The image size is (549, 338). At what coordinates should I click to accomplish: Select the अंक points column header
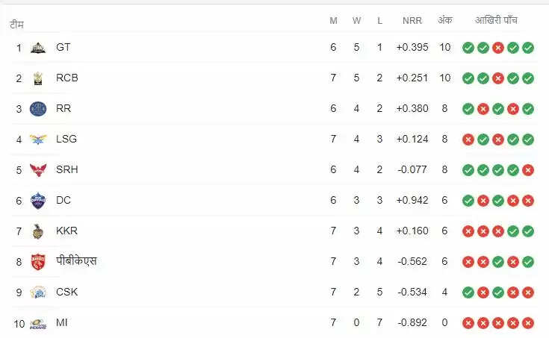pyautogui.click(x=444, y=20)
